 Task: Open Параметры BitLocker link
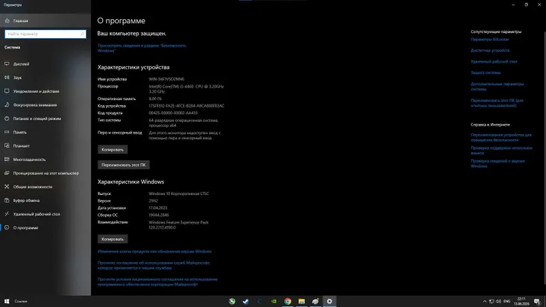(x=489, y=40)
